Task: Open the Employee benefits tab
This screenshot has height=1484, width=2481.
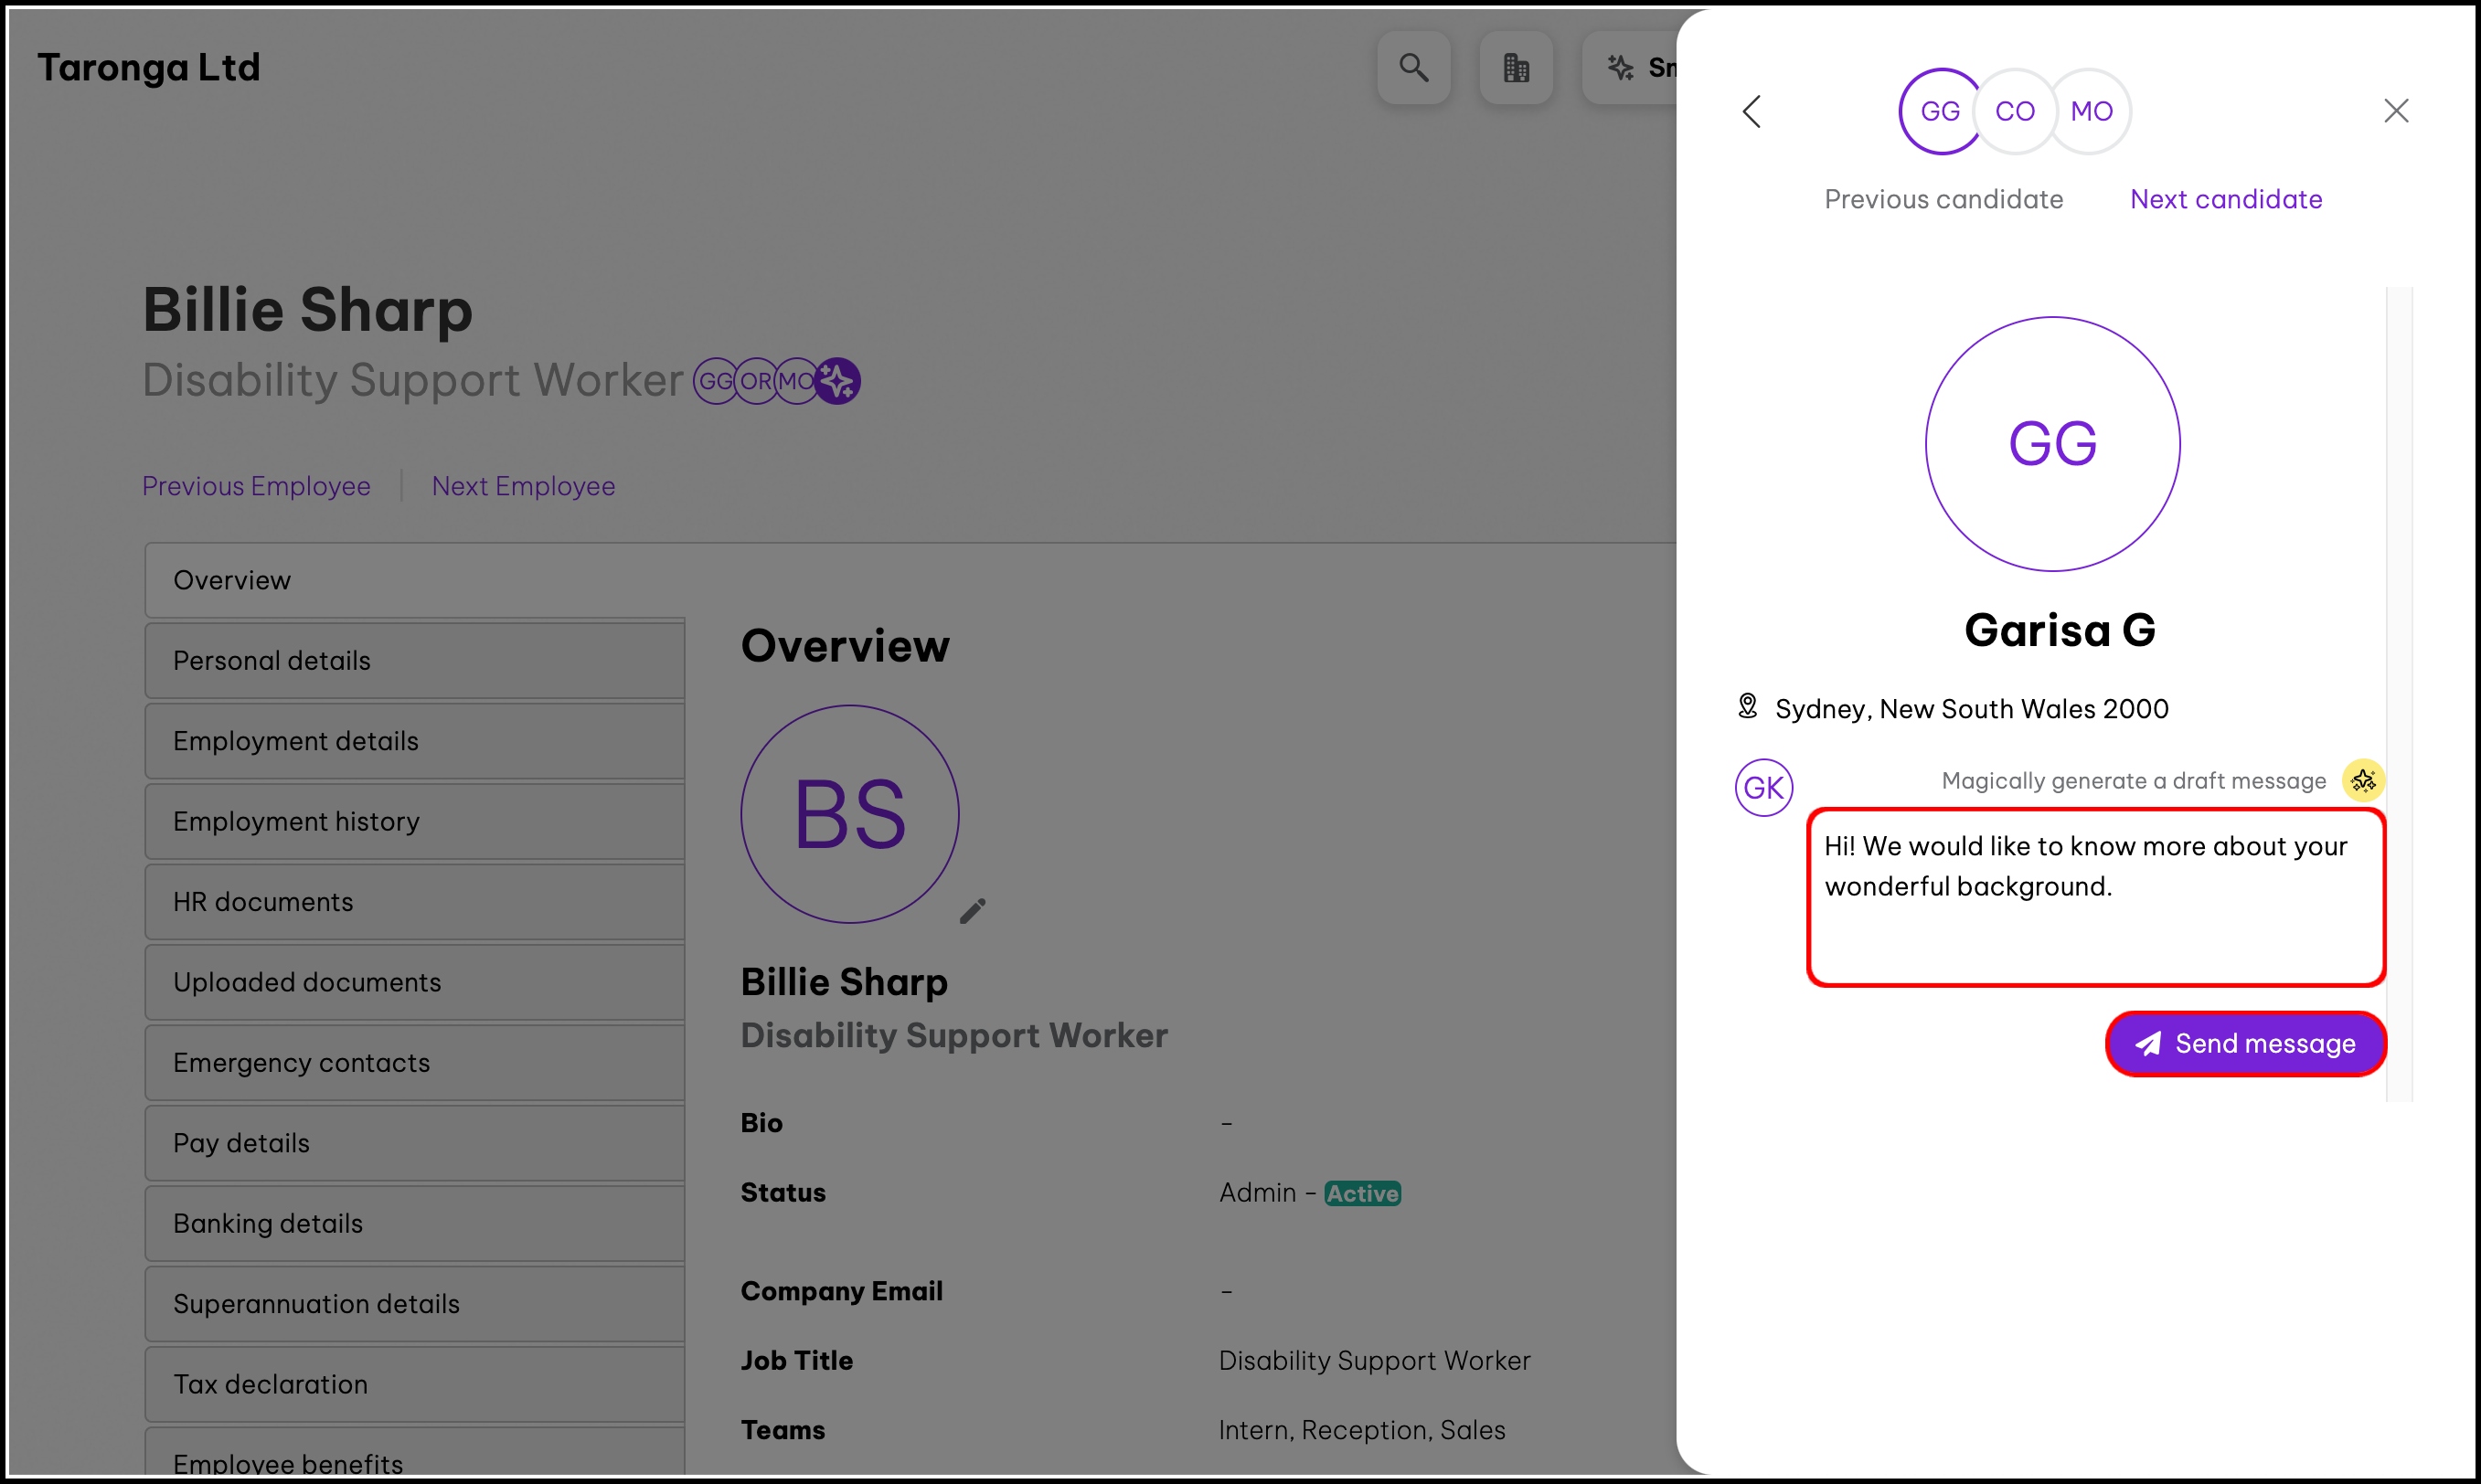Action: pos(414,1452)
